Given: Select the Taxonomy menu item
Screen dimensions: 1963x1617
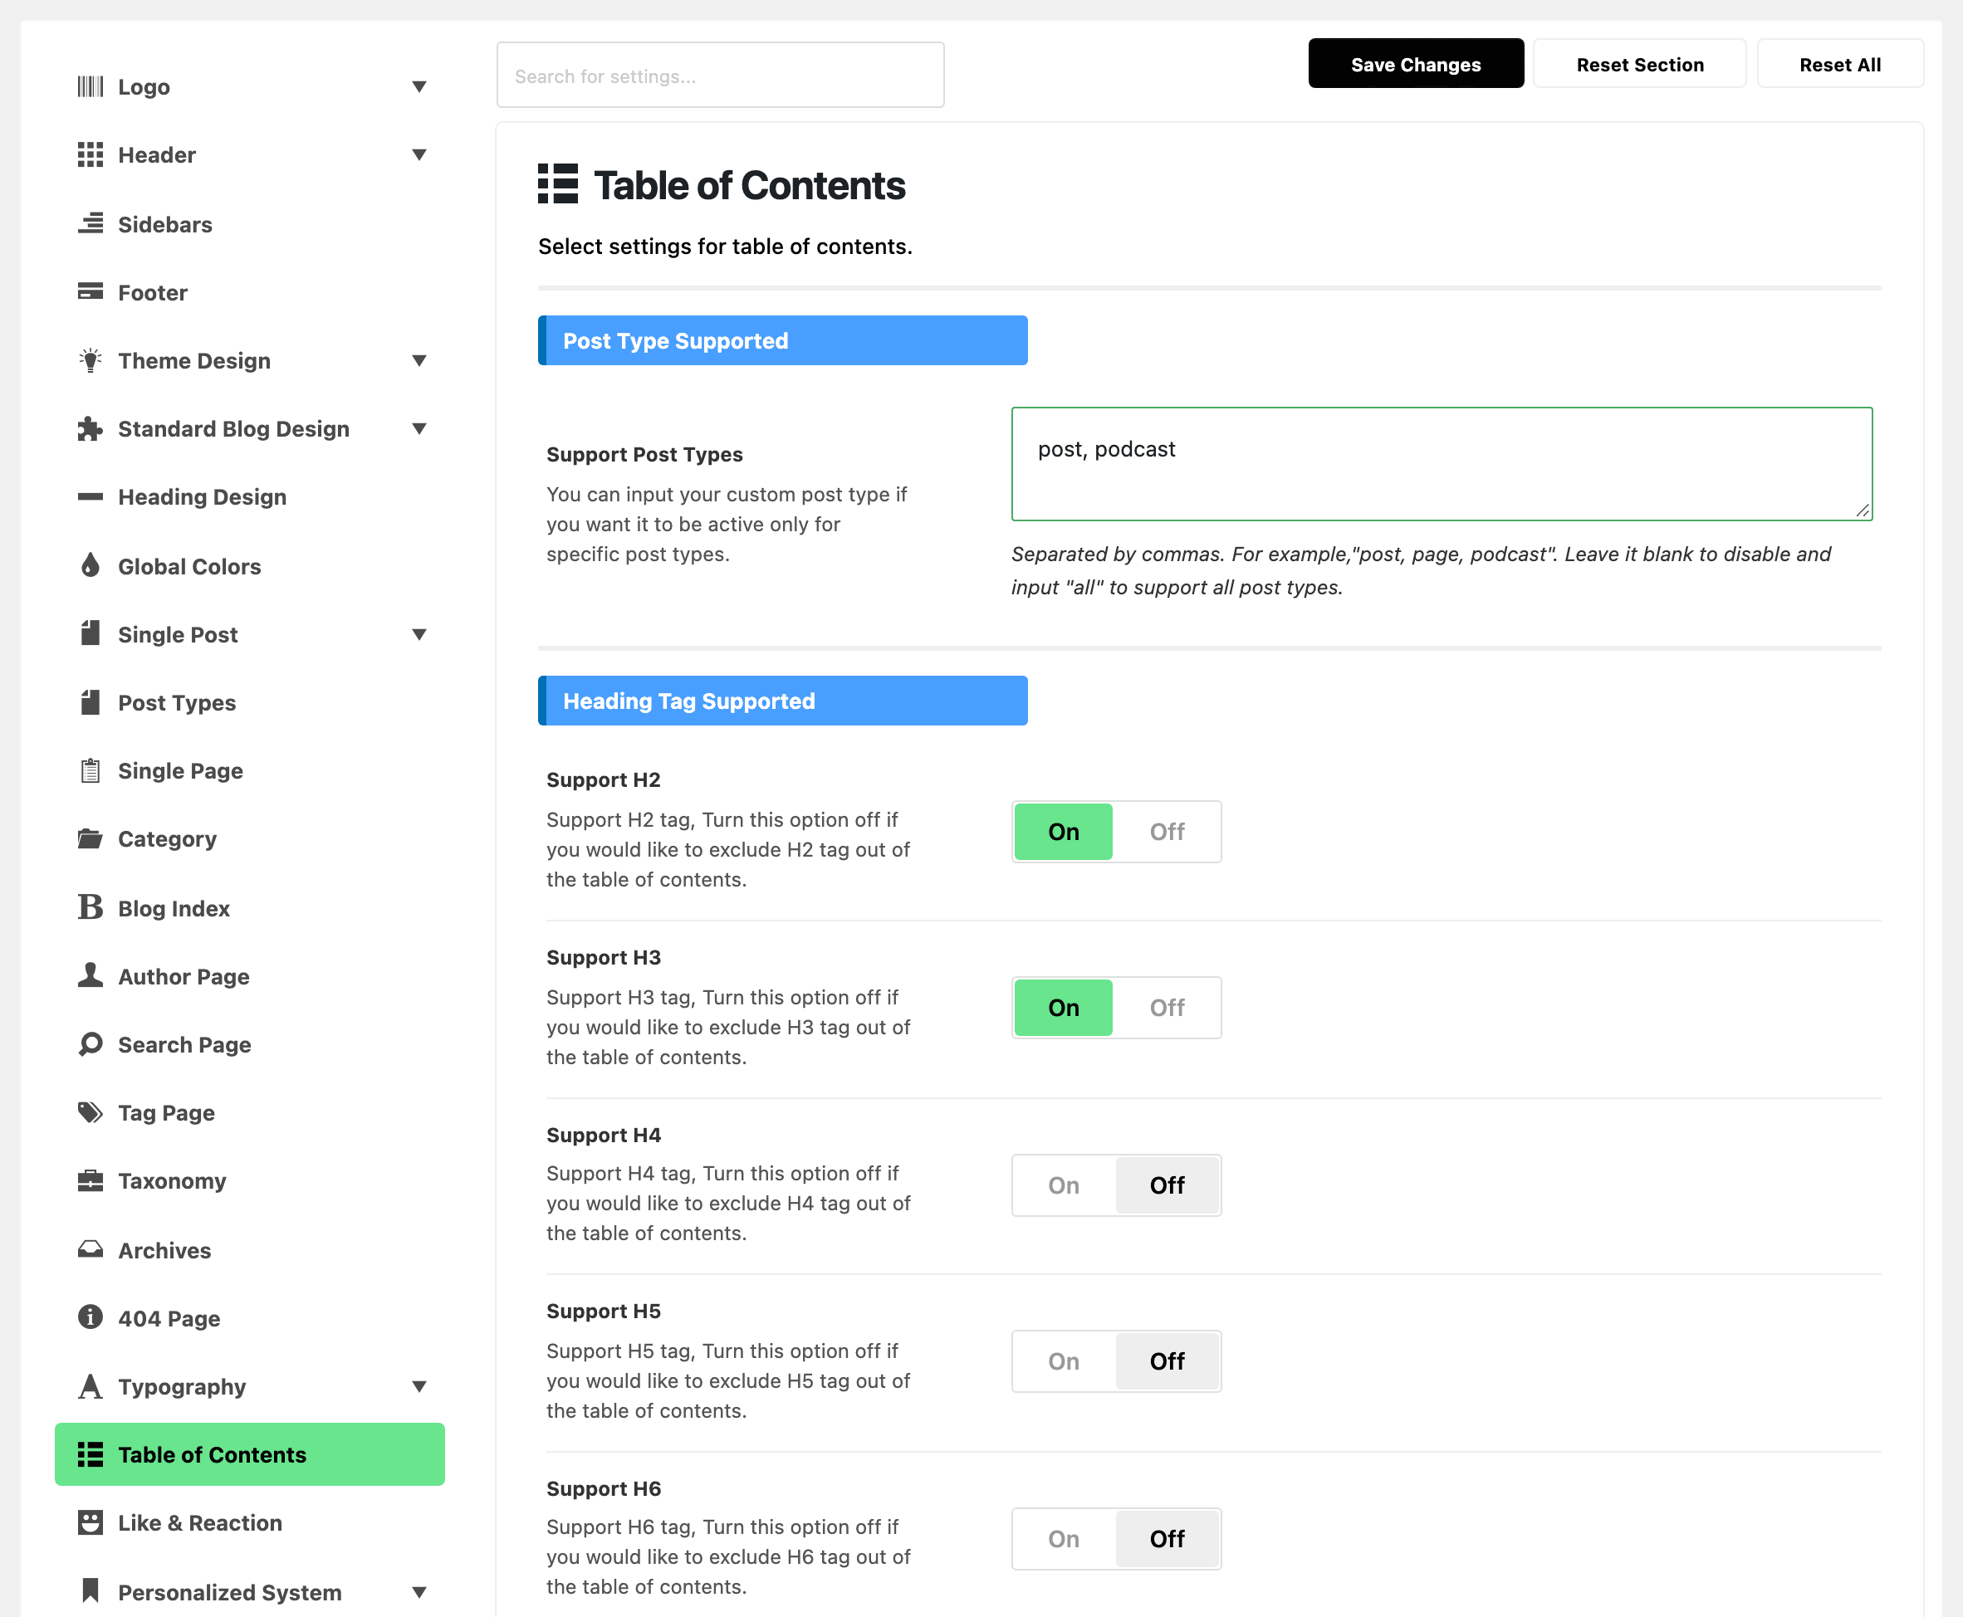Looking at the screenshot, I should click(250, 1181).
